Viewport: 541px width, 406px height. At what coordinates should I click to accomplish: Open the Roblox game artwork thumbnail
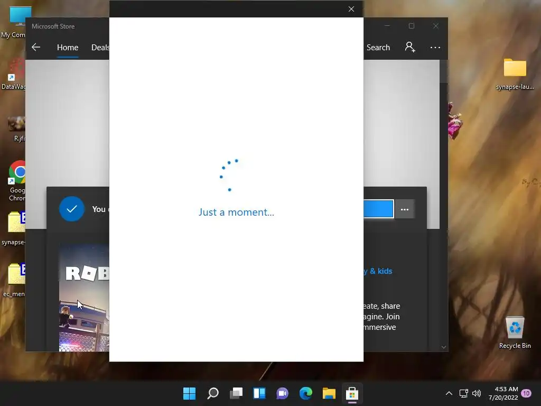coord(84,298)
